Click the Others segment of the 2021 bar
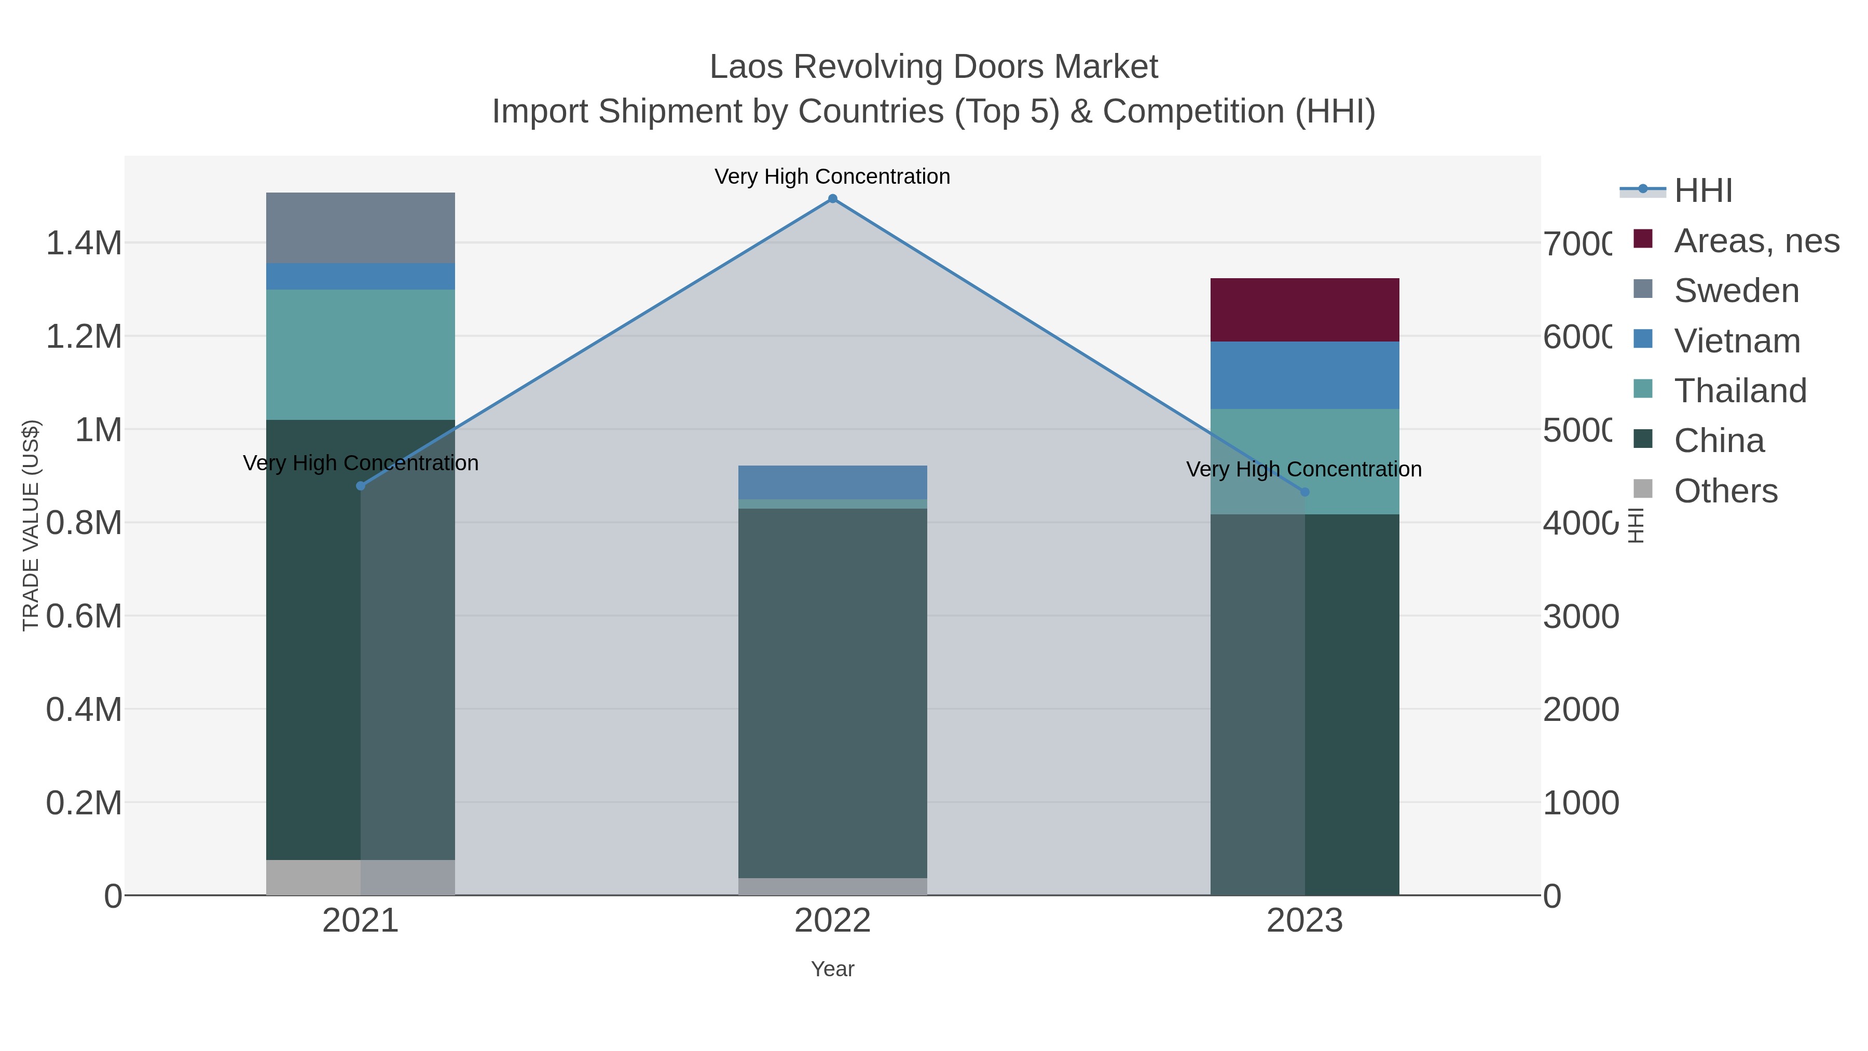Image resolution: width=1868 pixels, height=1051 pixels. coord(361,878)
